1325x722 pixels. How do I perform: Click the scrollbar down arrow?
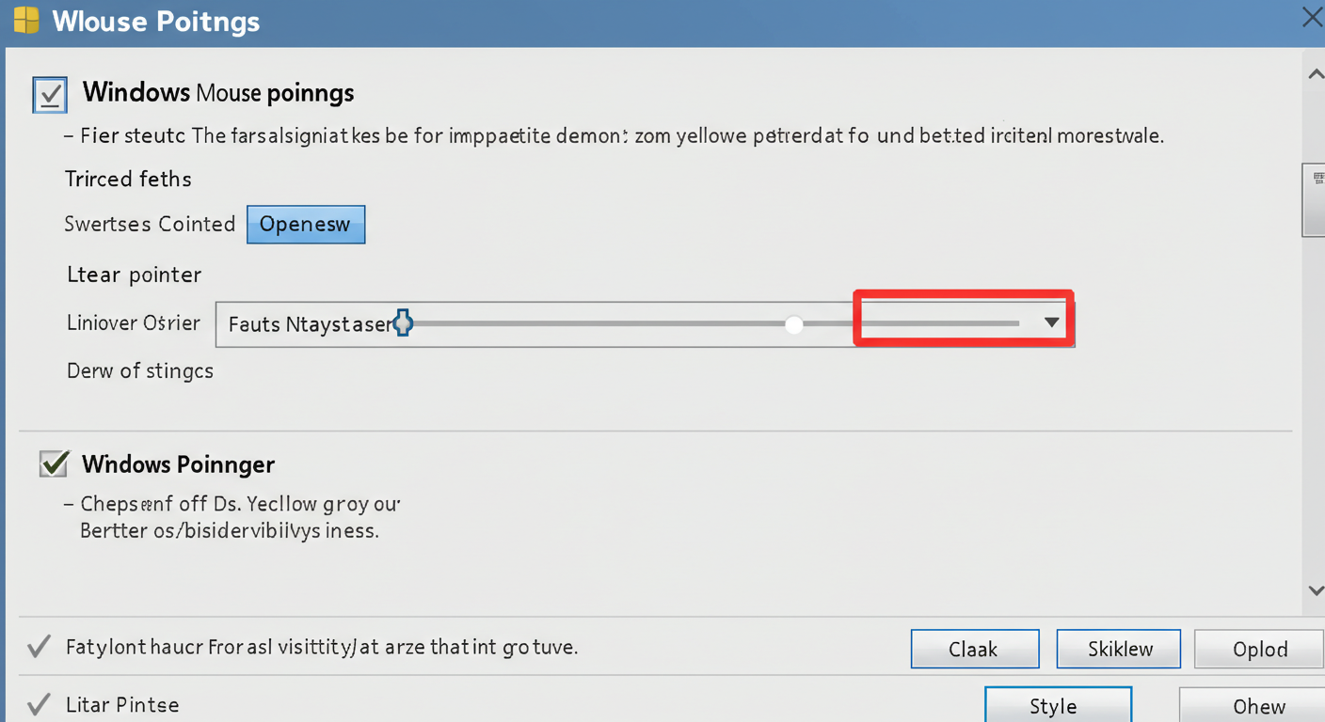point(1317,590)
